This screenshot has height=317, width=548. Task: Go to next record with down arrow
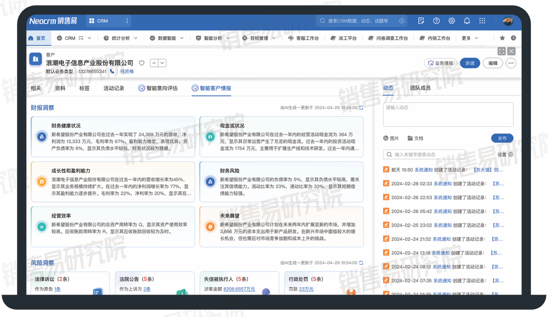pos(162,63)
